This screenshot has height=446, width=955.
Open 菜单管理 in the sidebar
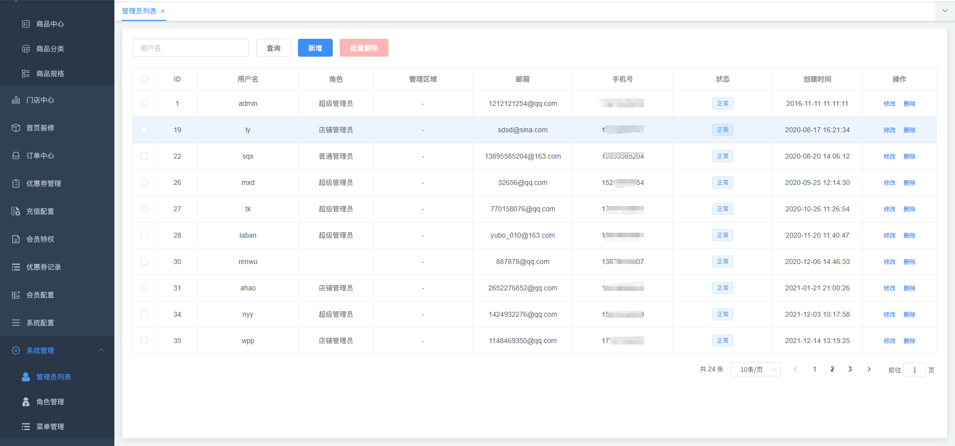pos(50,427)
